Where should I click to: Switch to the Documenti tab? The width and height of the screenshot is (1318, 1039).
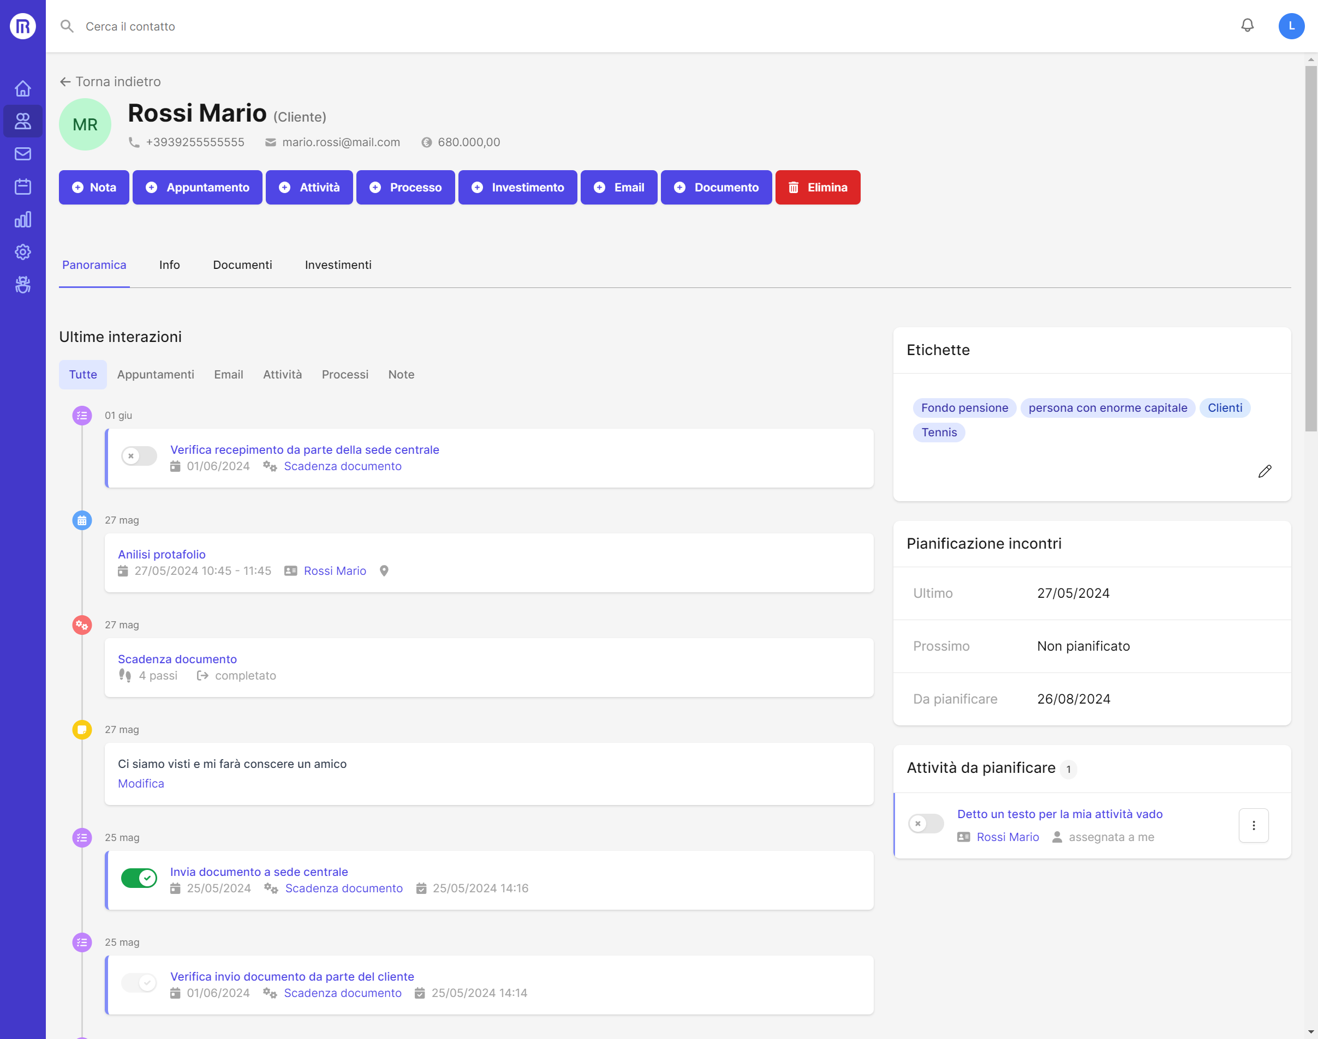242,265
